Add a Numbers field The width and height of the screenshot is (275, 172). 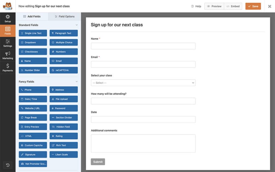tap(63, 52)
